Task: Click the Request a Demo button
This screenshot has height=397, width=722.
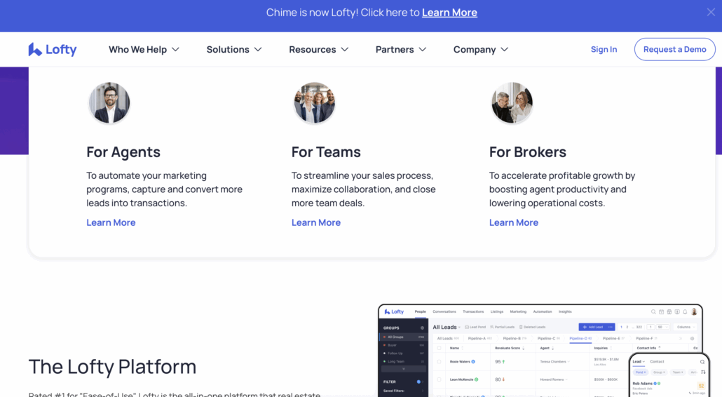Action: coord(674,49)
